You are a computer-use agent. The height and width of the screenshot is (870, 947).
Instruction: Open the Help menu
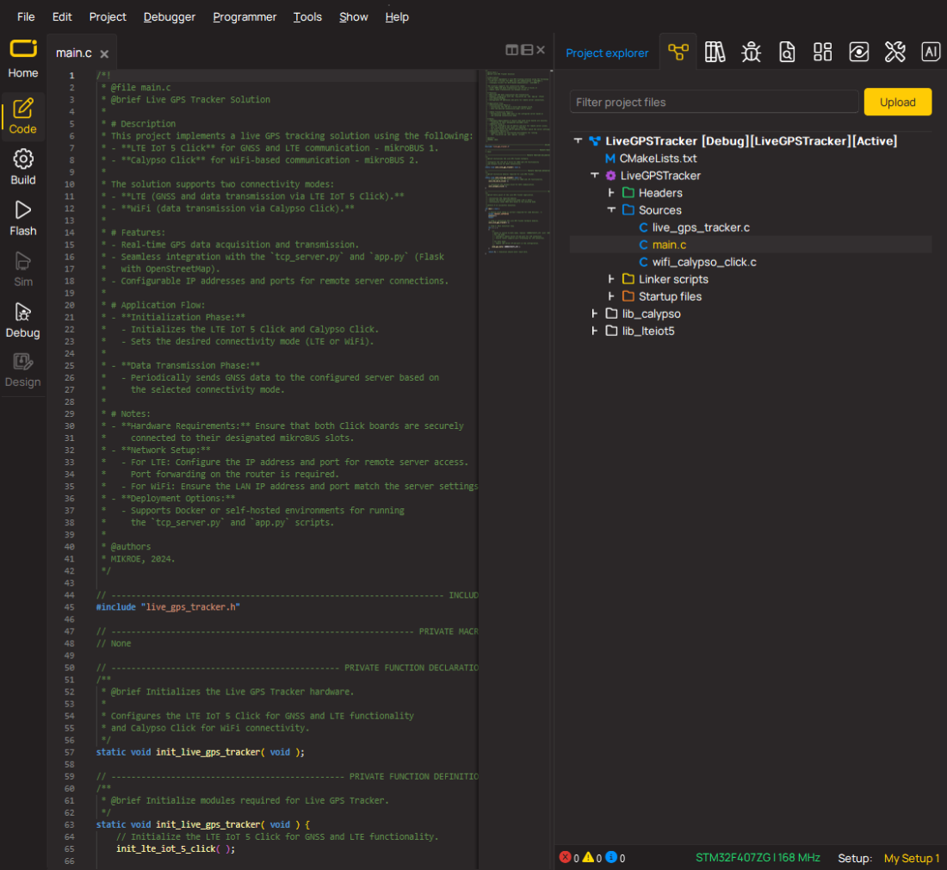coord(397,17)
